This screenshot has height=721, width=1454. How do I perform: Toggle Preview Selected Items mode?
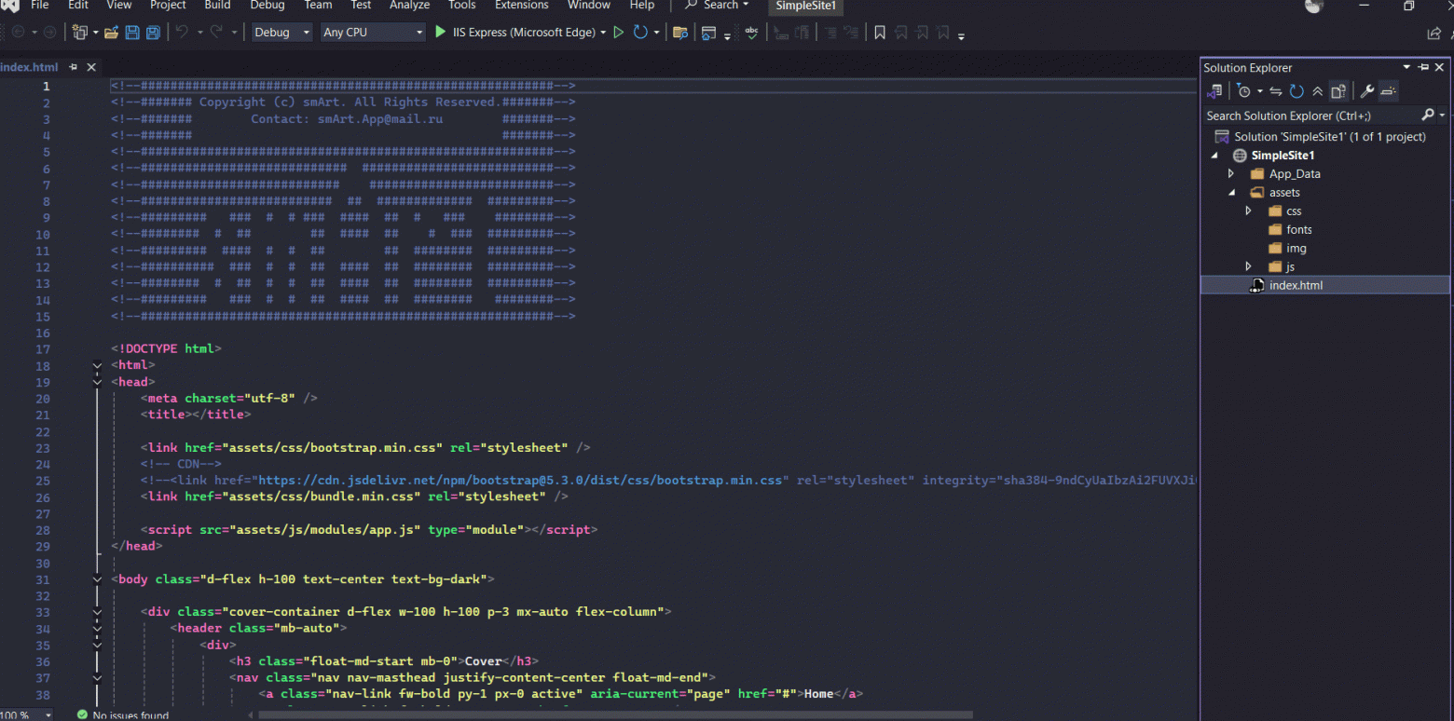point(1388,91)
